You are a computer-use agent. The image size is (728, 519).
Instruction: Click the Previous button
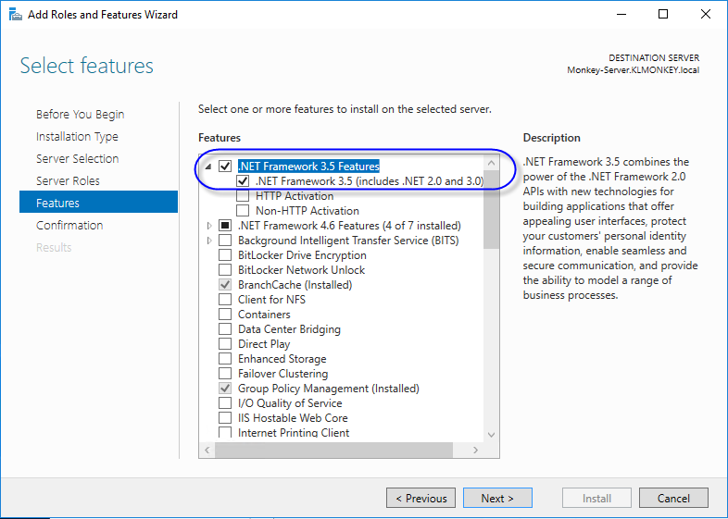point(420,498)
